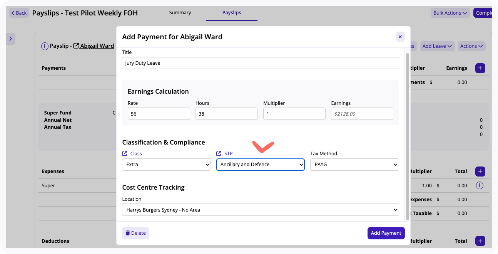
Task: Click the Back button
Action: (x=19, y=13)
